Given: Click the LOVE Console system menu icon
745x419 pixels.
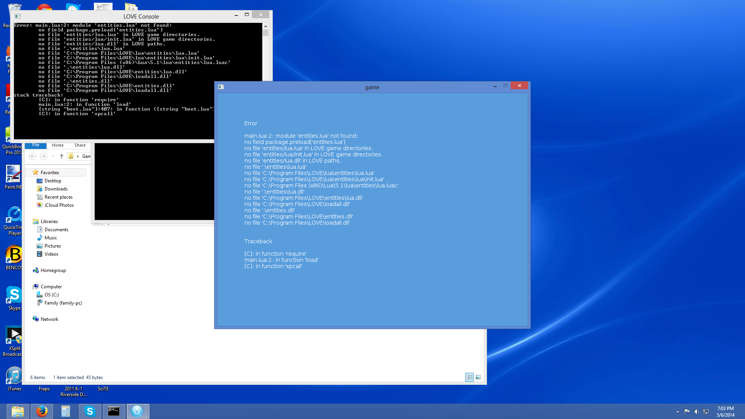Looking at the screenshot, I should click(18, 16).
